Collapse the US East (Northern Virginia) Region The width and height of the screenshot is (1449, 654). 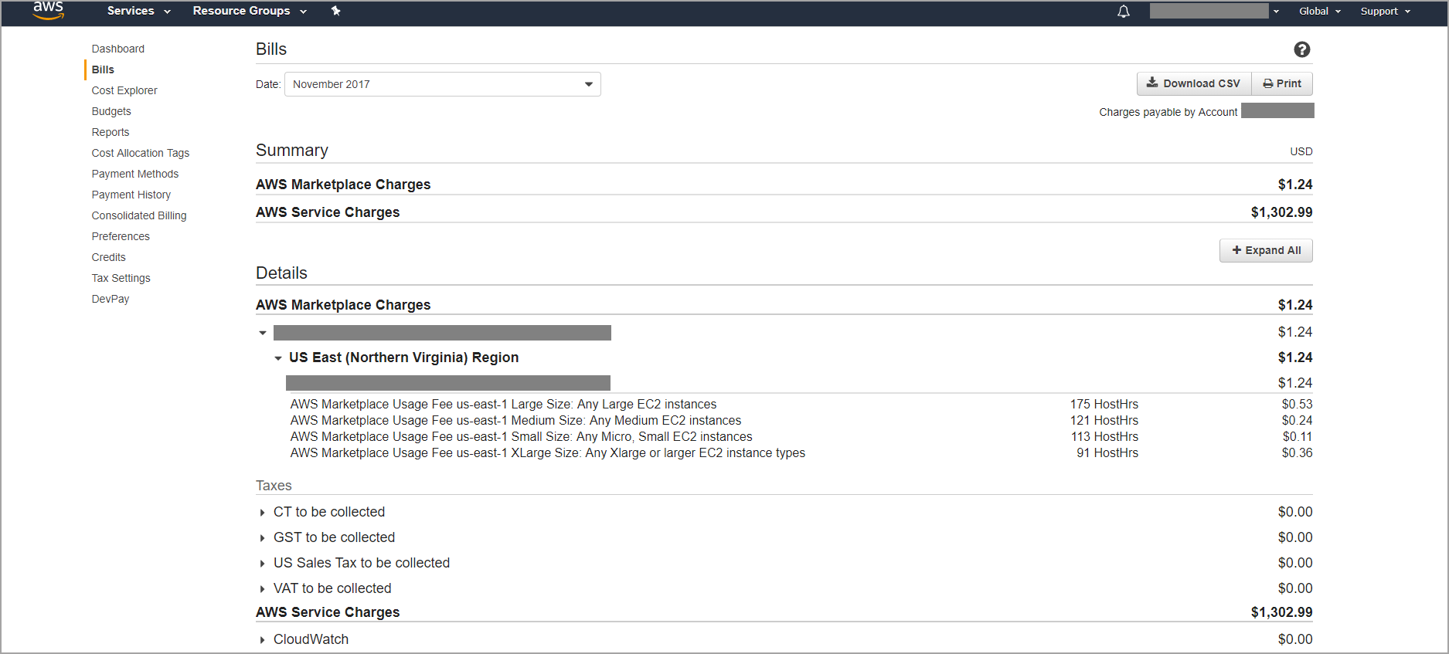point(278,358)
